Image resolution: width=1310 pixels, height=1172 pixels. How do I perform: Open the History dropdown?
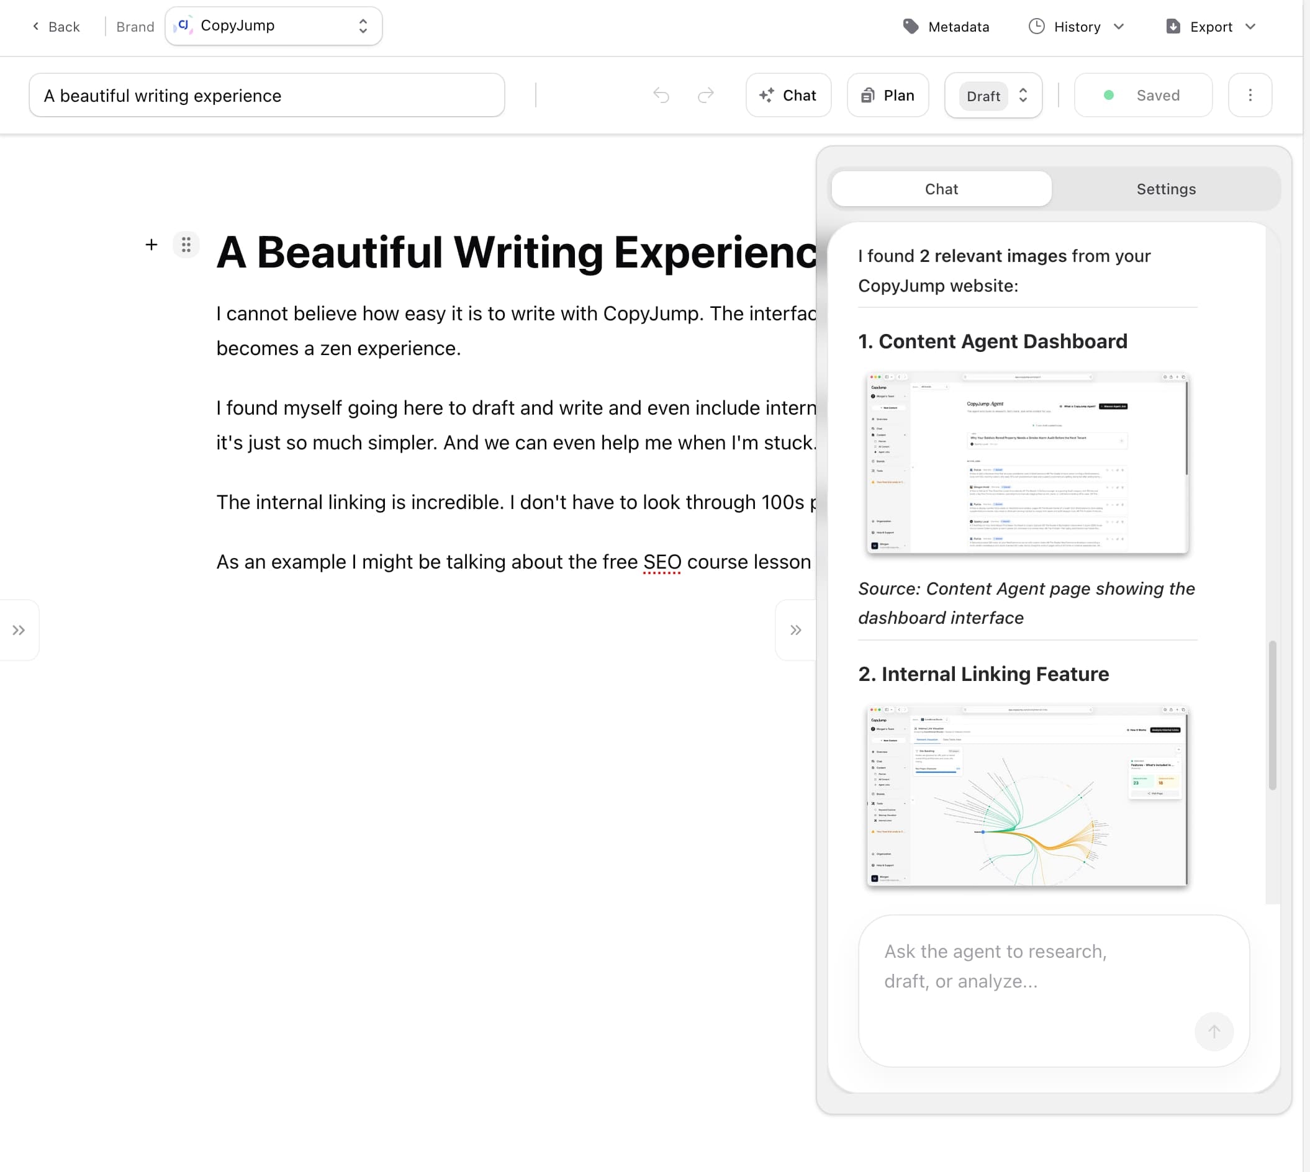coord(1076,27)
